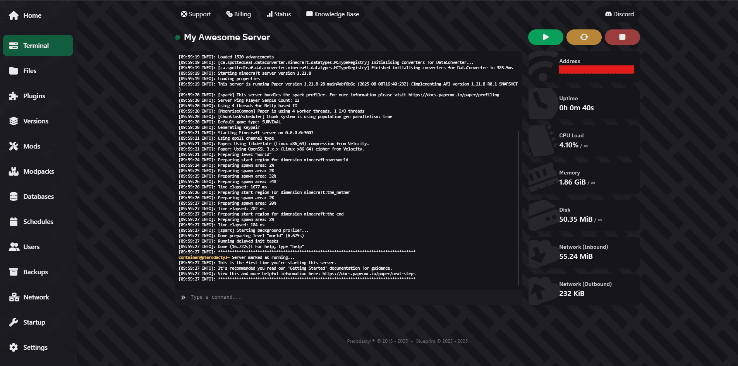Viewport: 738px width, 366px height.
Task: Click the Discord button
Action: tap(620, 14)
